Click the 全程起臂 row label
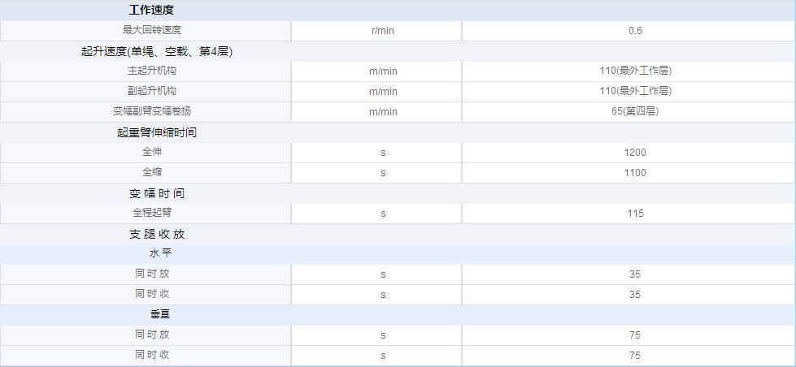 (152, 213)
